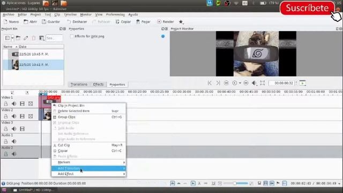Click the timeline flag marker status icon
The width and height of the screenshot is (343, 193).
278,183
